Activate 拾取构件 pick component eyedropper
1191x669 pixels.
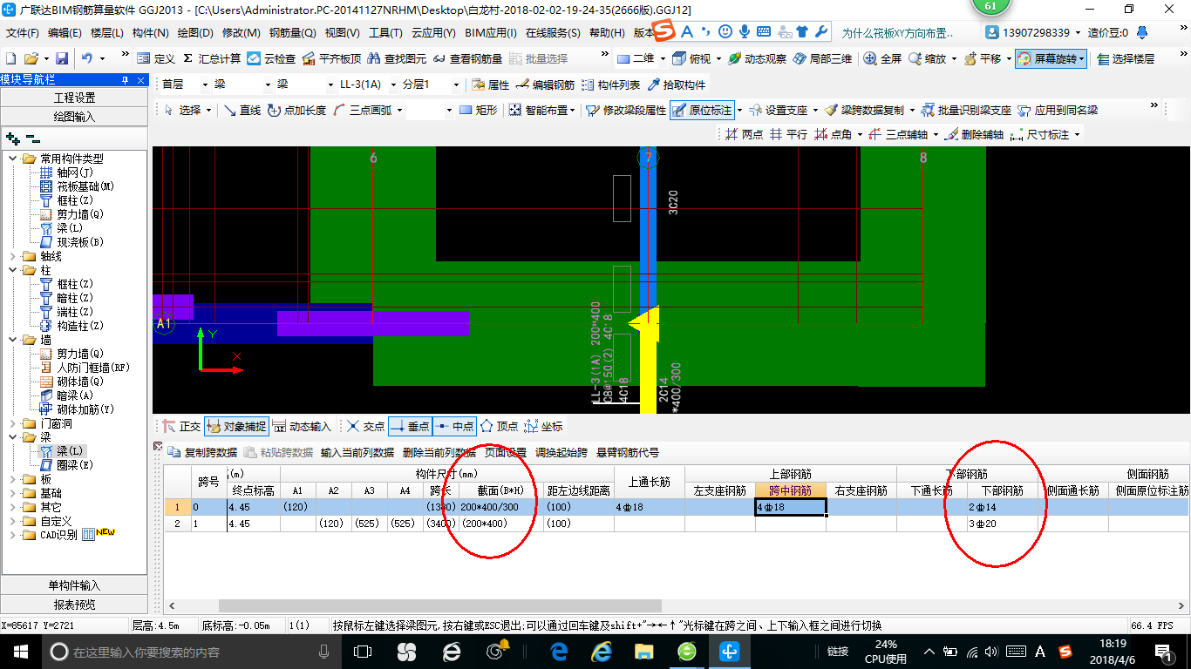(x=676, y=84)
